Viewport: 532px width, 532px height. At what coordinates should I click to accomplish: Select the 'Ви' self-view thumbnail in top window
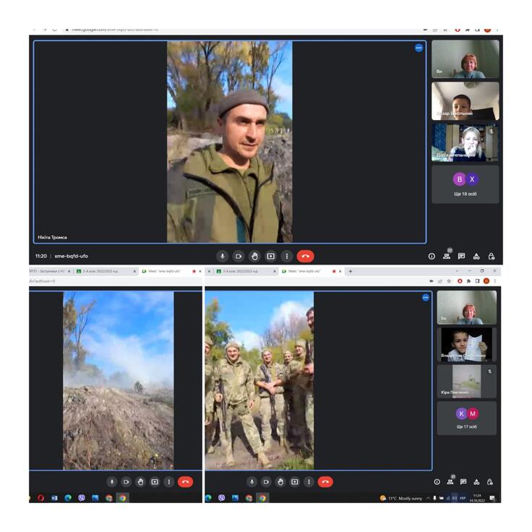point(465,59)
